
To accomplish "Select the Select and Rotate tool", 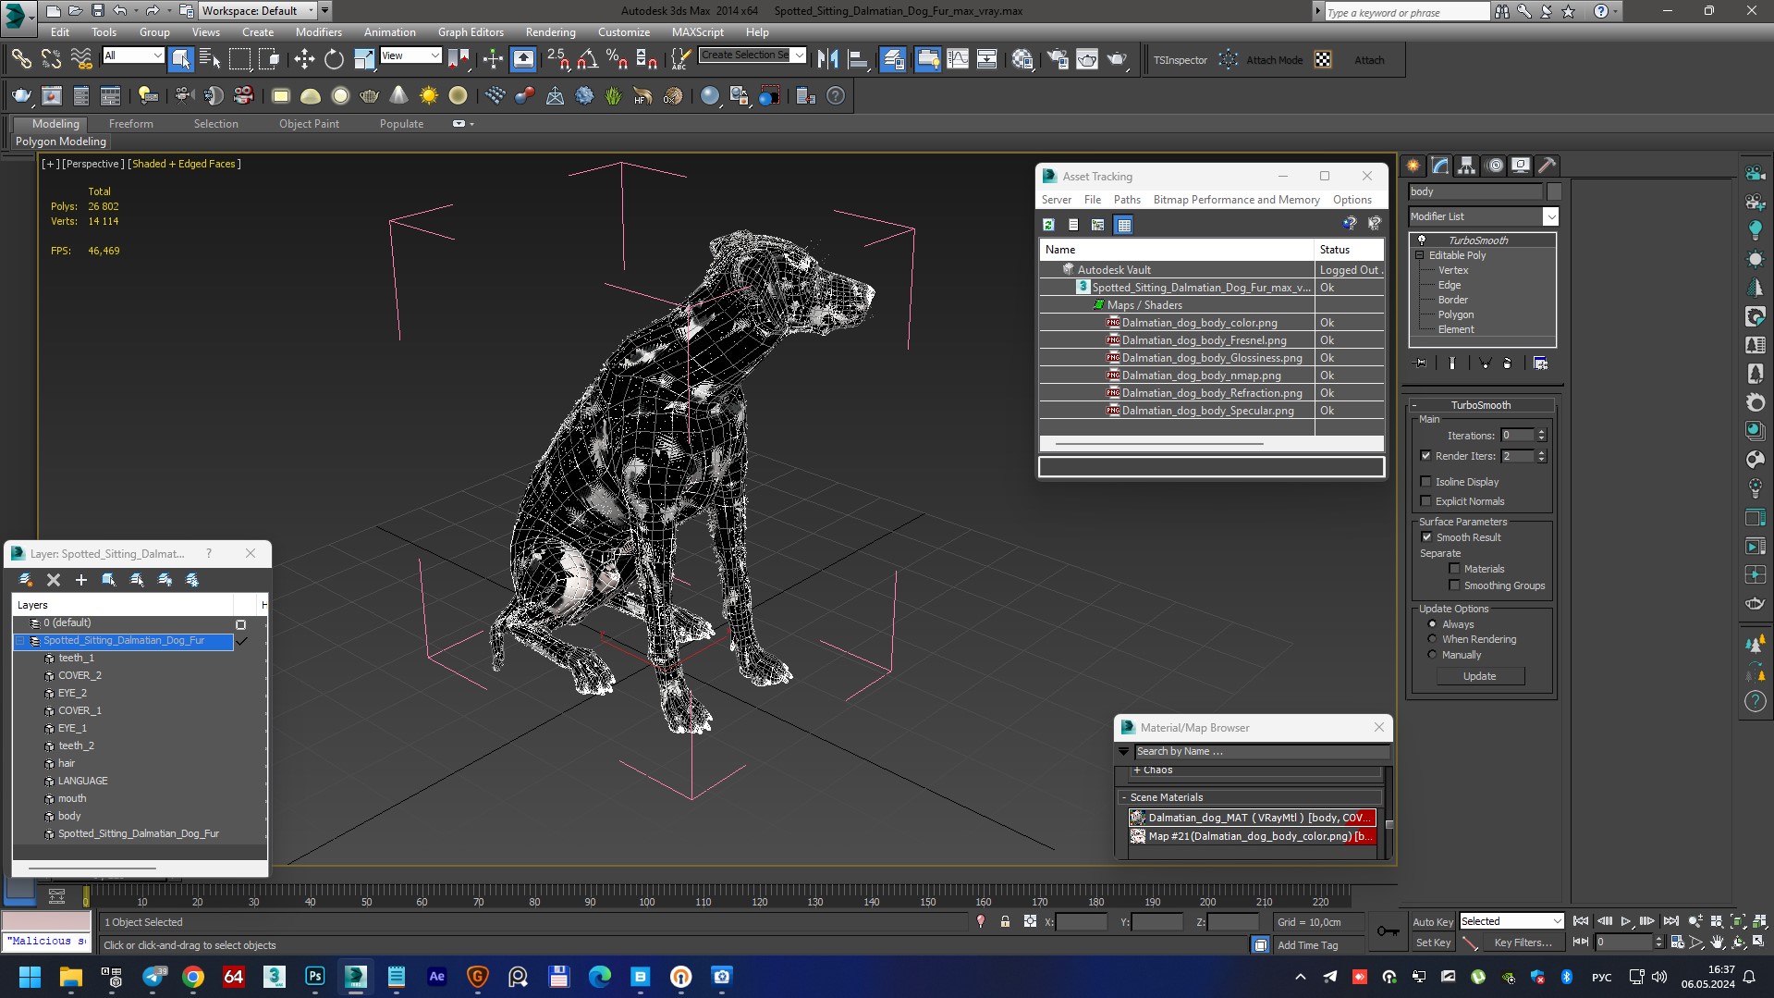I will pyautogui.click(x=334, y=60).
